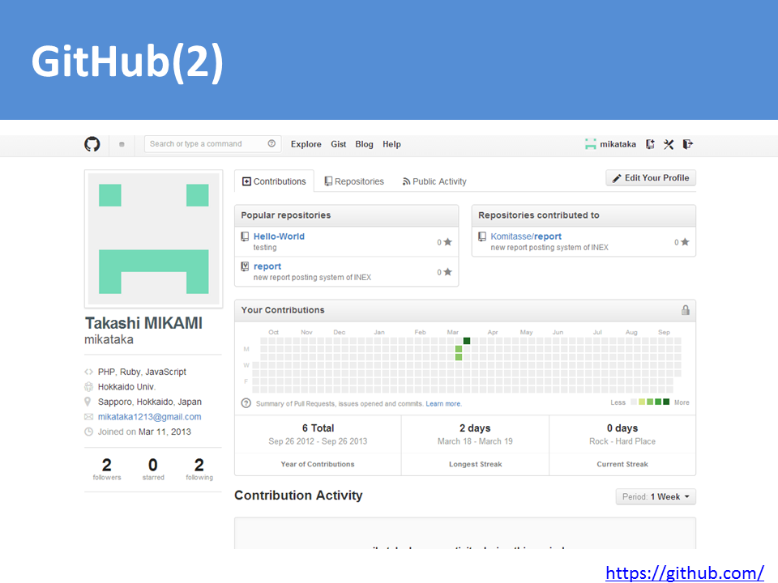Image resolution: width=778 pixels, height=583 pixels.
Task: Switch to the Repositories tab
Action: tap(354, 181)
